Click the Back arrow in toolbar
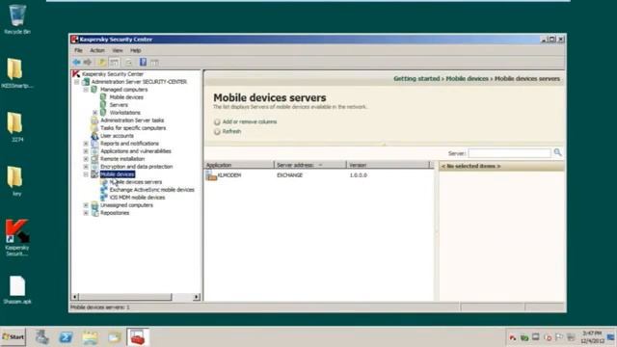Image resolution: width=617 pixels, height=347 pixels. [x=76, y=62]
